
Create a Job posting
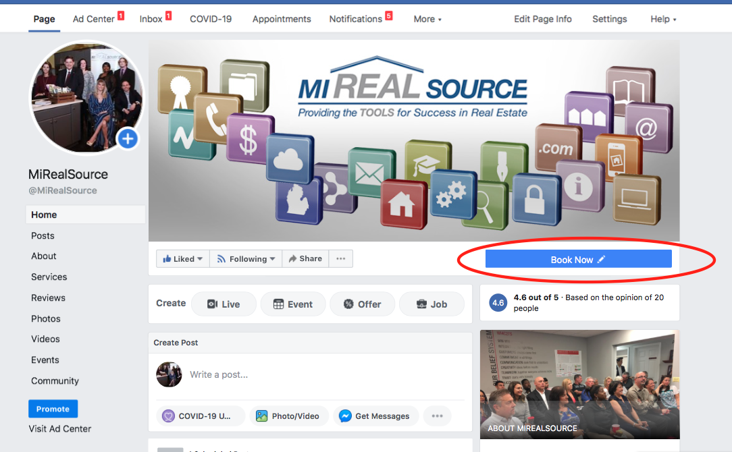coord(432,304)
